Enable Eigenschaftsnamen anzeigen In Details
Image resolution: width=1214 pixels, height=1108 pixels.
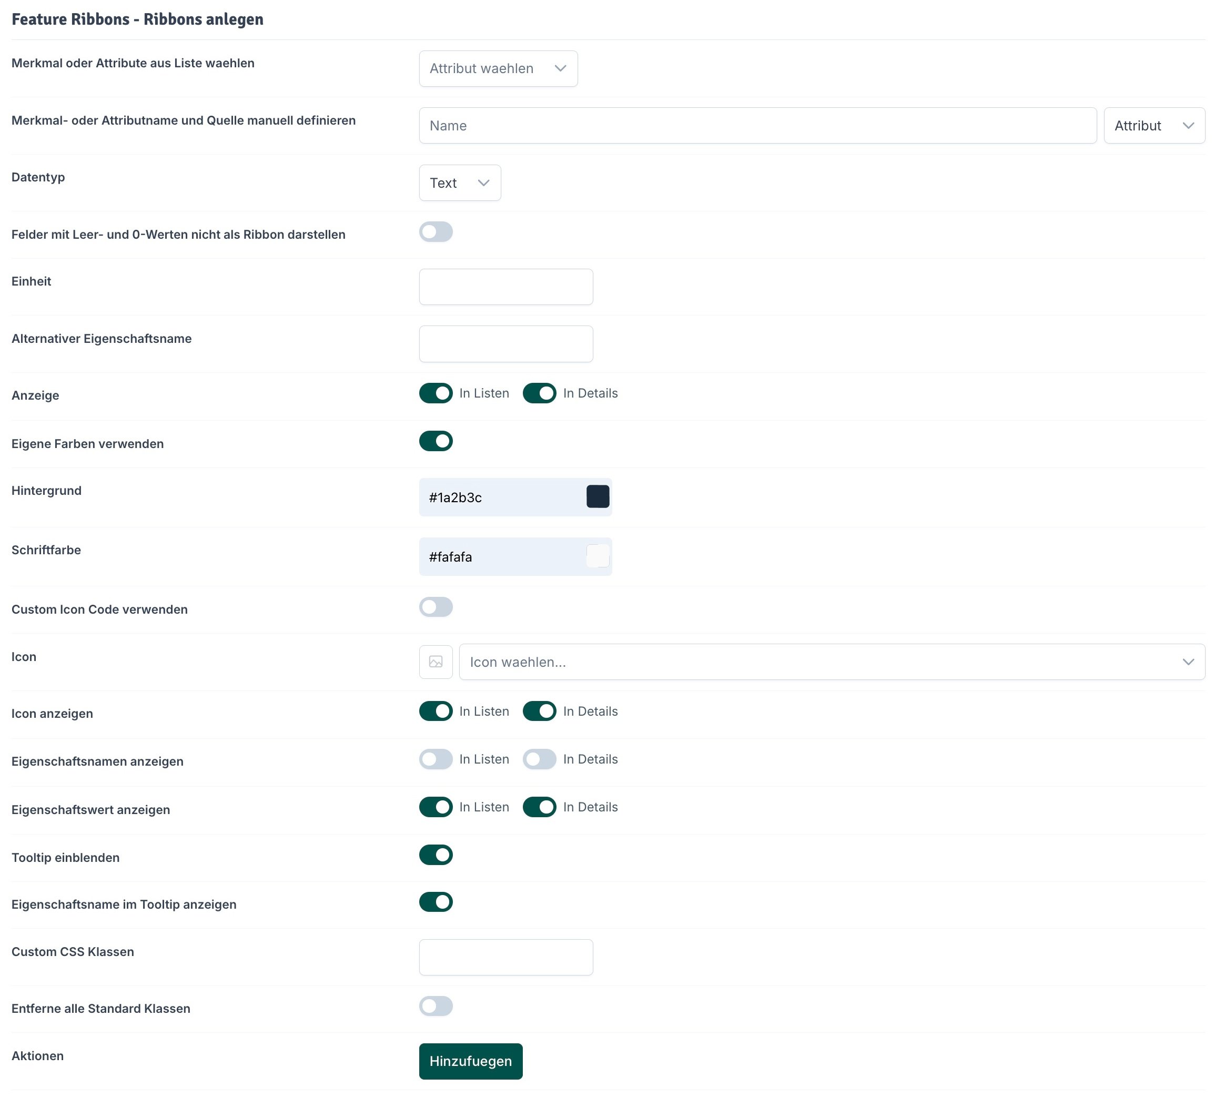[540, 759]
